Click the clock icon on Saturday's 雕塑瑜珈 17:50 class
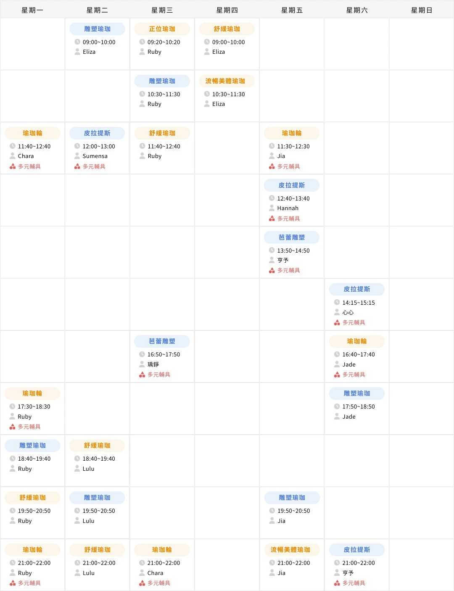Image resolution: width=454 pixels, height=591 pixels. 336,406
